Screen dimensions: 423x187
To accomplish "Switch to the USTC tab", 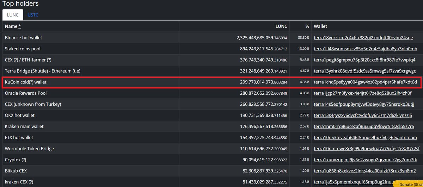I will [x=33, y=15].
